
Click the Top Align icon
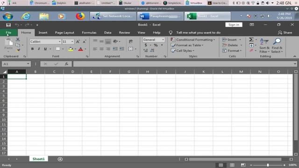[x=95, y=41]
